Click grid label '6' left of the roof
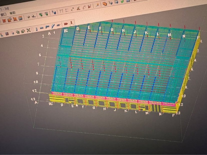 [40, 55]
